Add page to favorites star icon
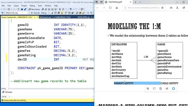This screenshot has height=106, width=188. (162, 8)
